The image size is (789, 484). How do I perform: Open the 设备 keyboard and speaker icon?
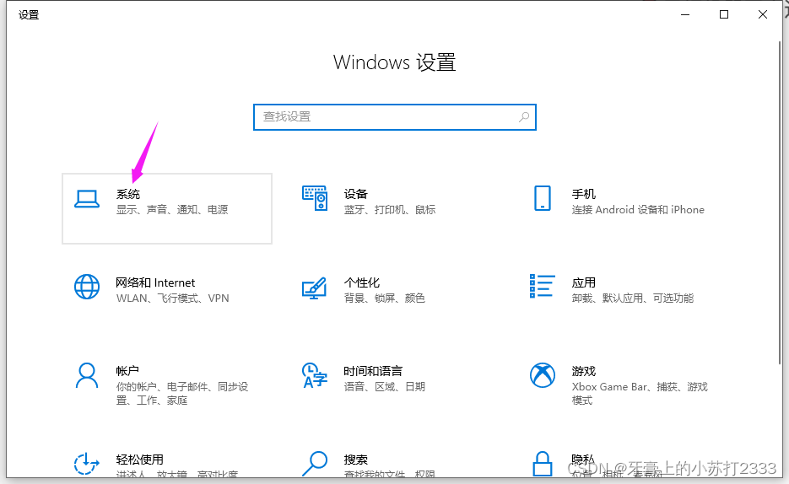[315, 198]
